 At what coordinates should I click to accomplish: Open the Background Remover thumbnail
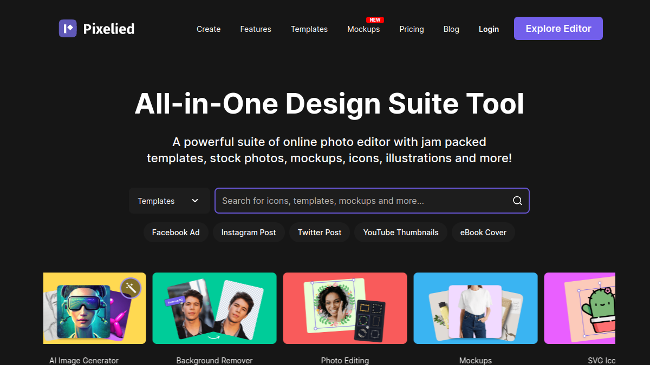[x=214, y=308]
